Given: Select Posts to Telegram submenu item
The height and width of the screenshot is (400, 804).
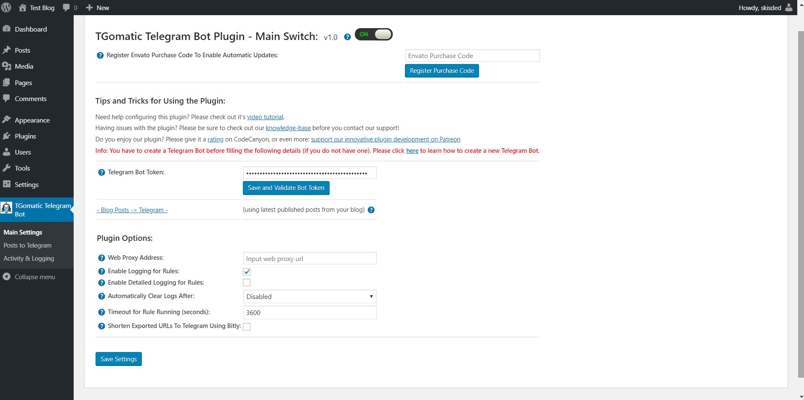Looking at the screenshot, I should tap(27, 245).
